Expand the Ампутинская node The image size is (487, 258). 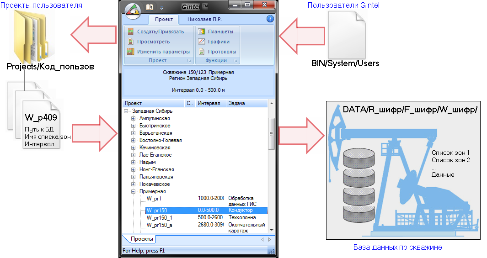click(133, 118)
